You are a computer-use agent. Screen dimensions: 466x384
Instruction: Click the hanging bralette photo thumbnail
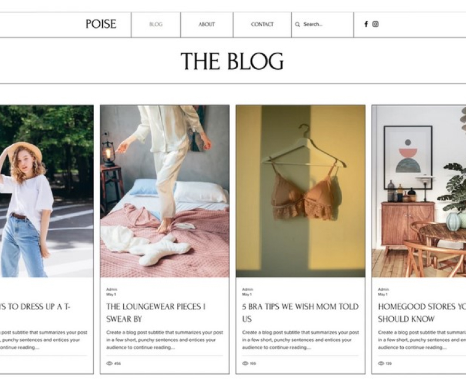(x=300, y=191)
